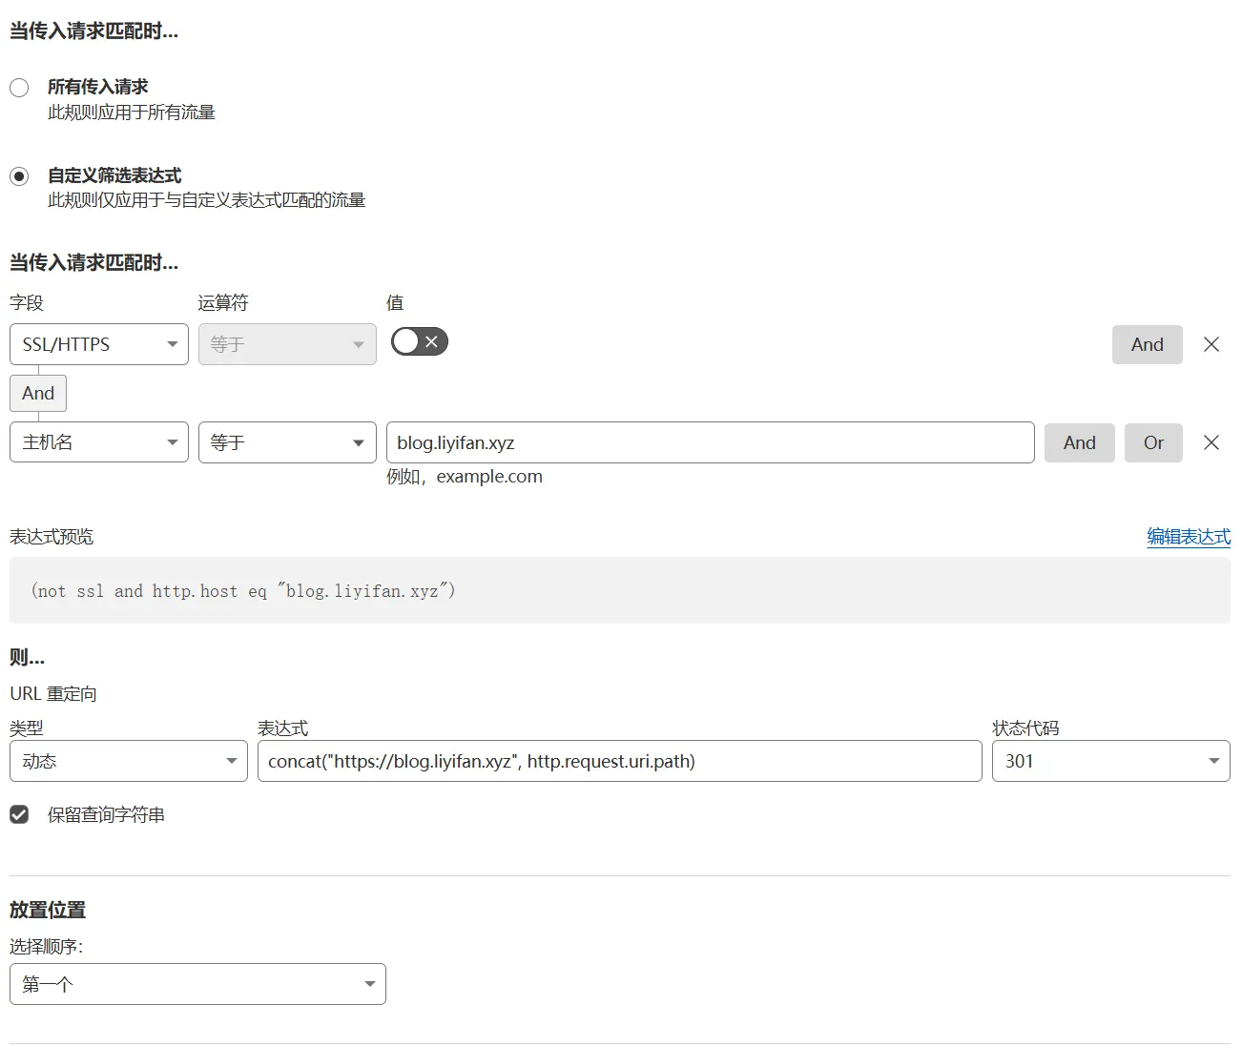Toggle the SSL/HTTPS value switch
Image resolution: width=1242 pixels, height=1046 pixels.
click(419, 341)
